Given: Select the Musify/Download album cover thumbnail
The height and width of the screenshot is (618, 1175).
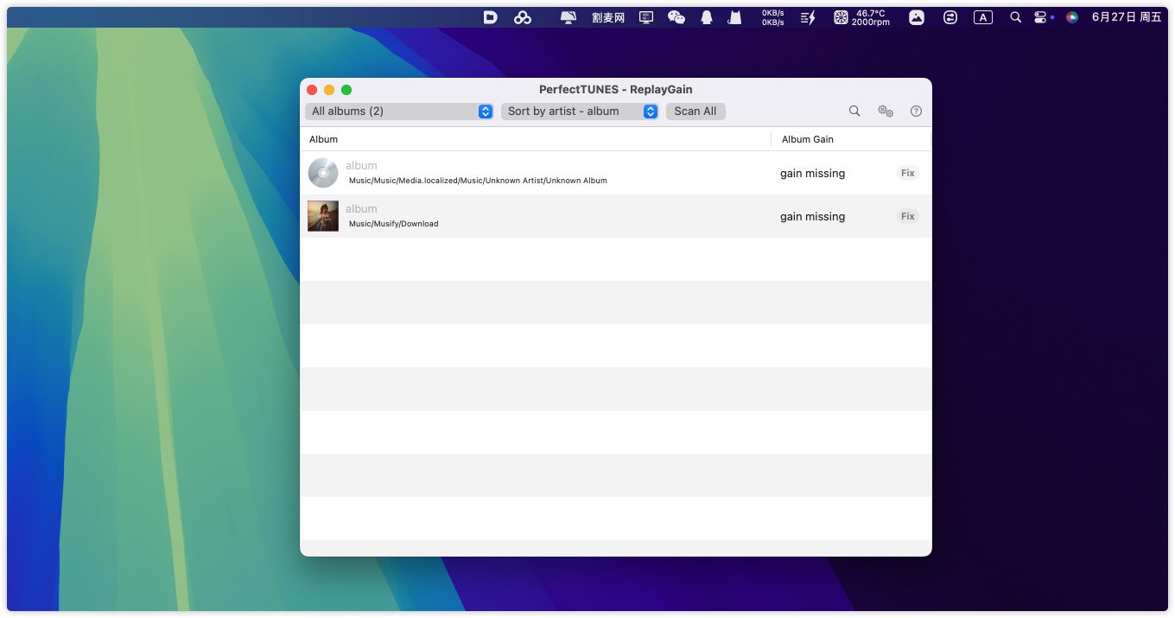Looking at the screenshot, I should (x=323, y=216).
